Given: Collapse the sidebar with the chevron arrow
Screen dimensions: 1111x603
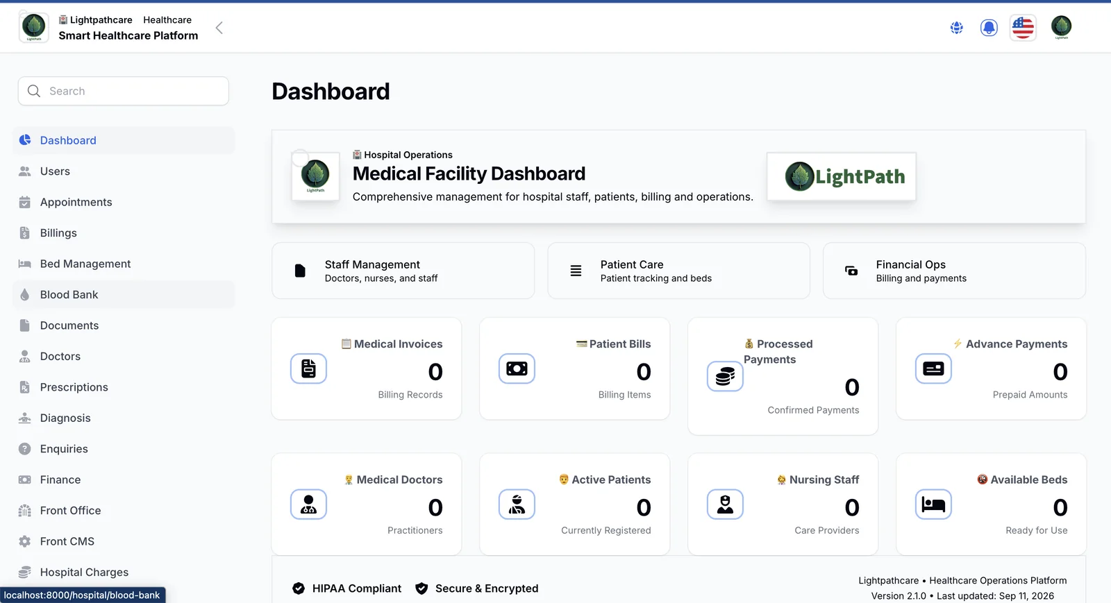Looking at the screenshot, I should click(x=219, y=28).
